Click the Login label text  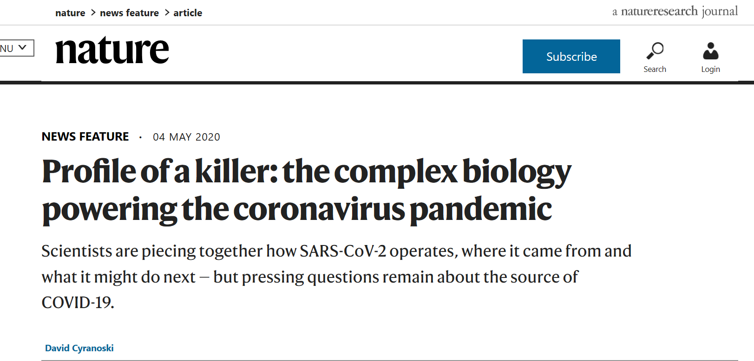point(710,69)
